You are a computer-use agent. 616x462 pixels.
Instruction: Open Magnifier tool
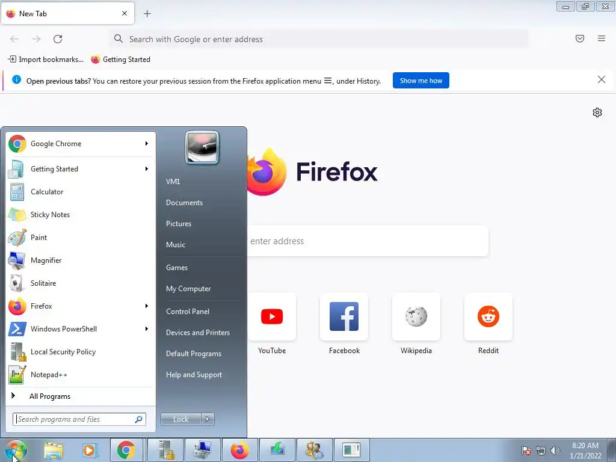coord(81,260)
